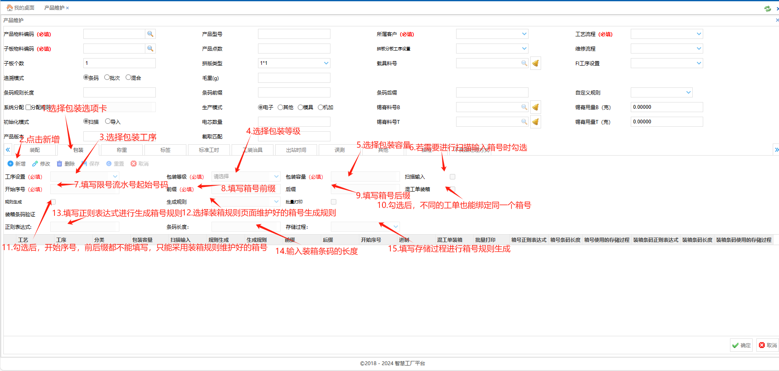Enable the 扫描输入 checkbox
The height and width of the screenshot is (371, 779).
pos(452,177)
